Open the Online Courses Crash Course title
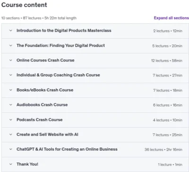Screen dimensions: 189x172 coord(45,60)
